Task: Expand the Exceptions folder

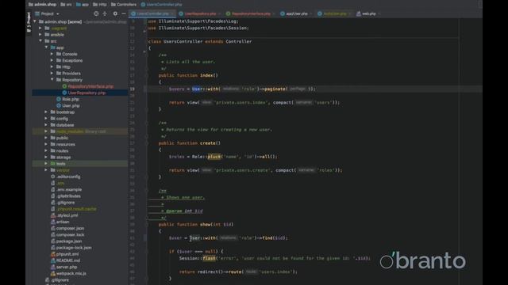Action: (52, 60)
